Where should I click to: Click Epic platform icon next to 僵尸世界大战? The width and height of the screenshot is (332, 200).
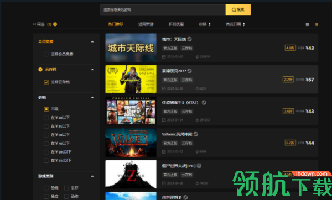pos(199,166)
